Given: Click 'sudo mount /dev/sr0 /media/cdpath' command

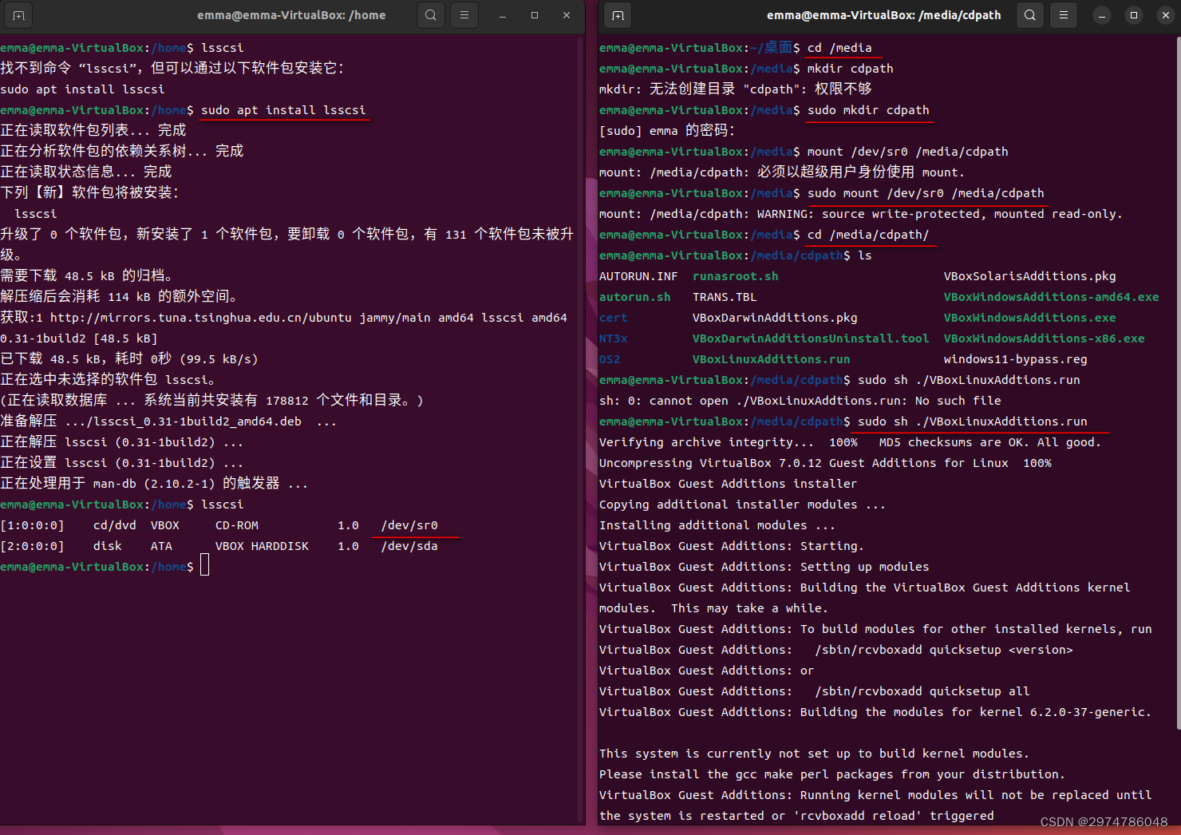Looking at the screenshot, I should pos(926,193).
